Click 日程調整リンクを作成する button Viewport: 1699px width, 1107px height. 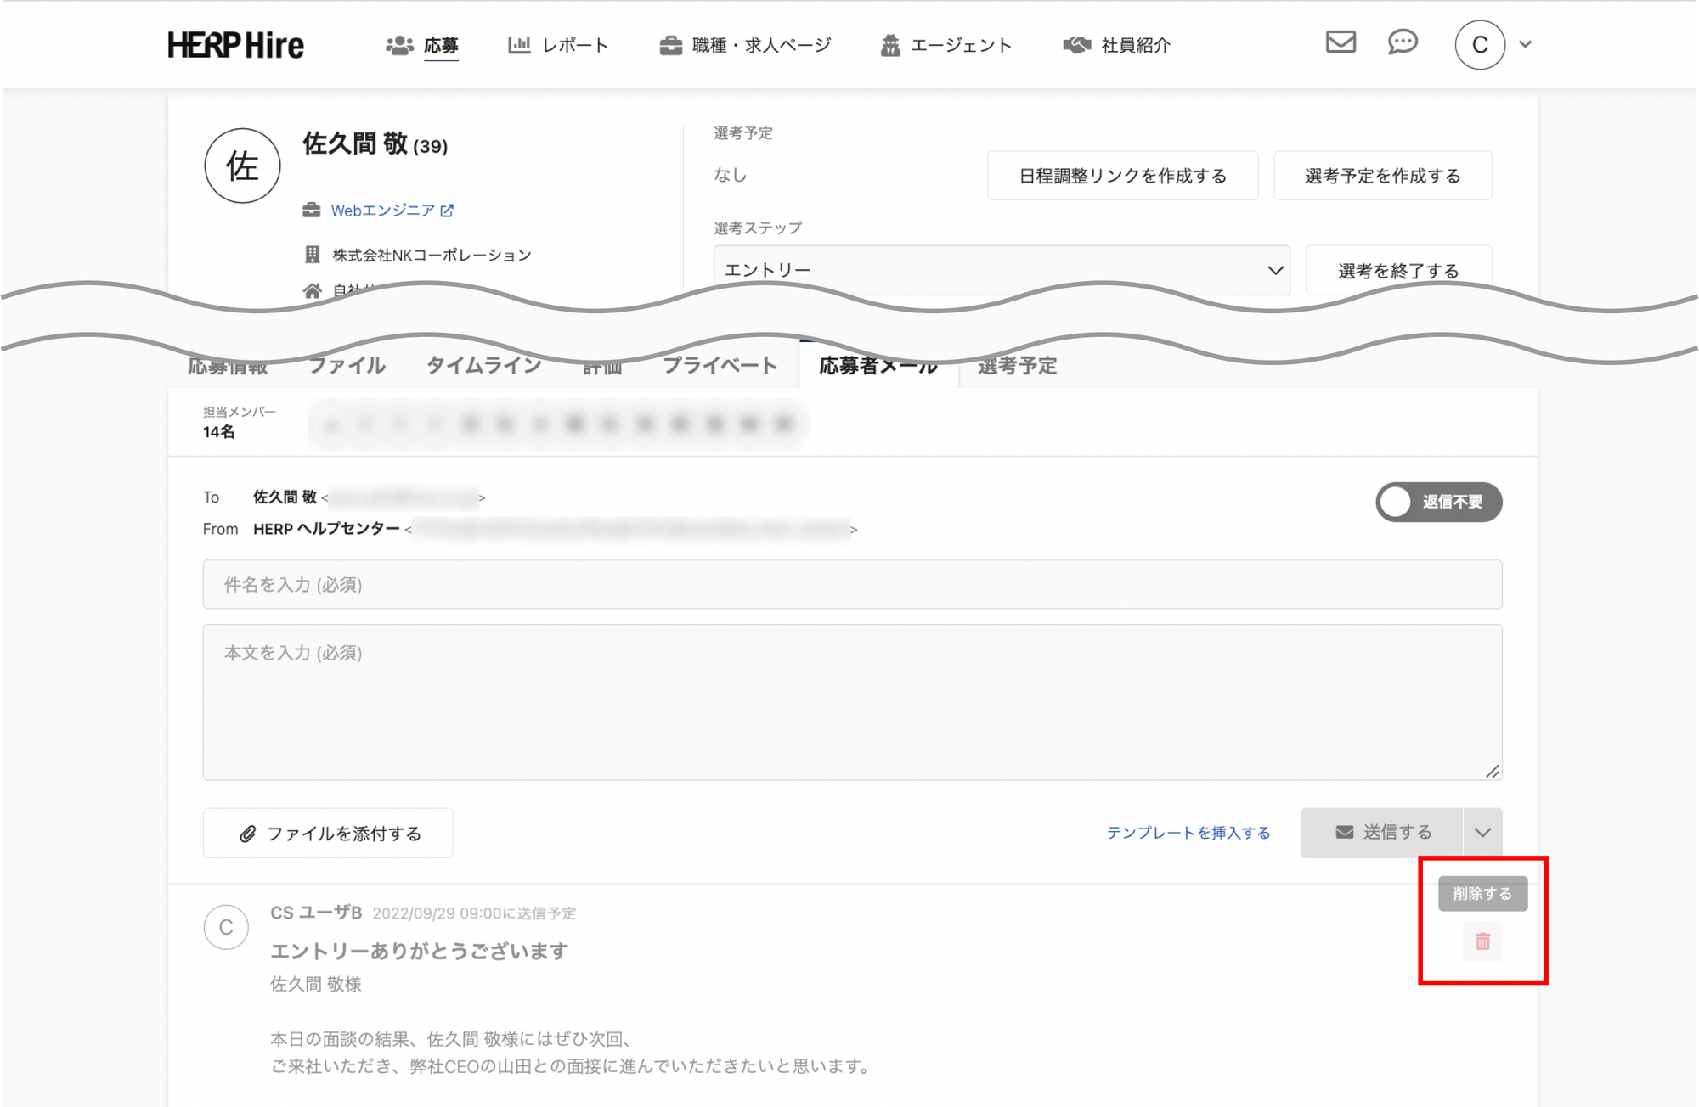click(x=1122, y=176)
